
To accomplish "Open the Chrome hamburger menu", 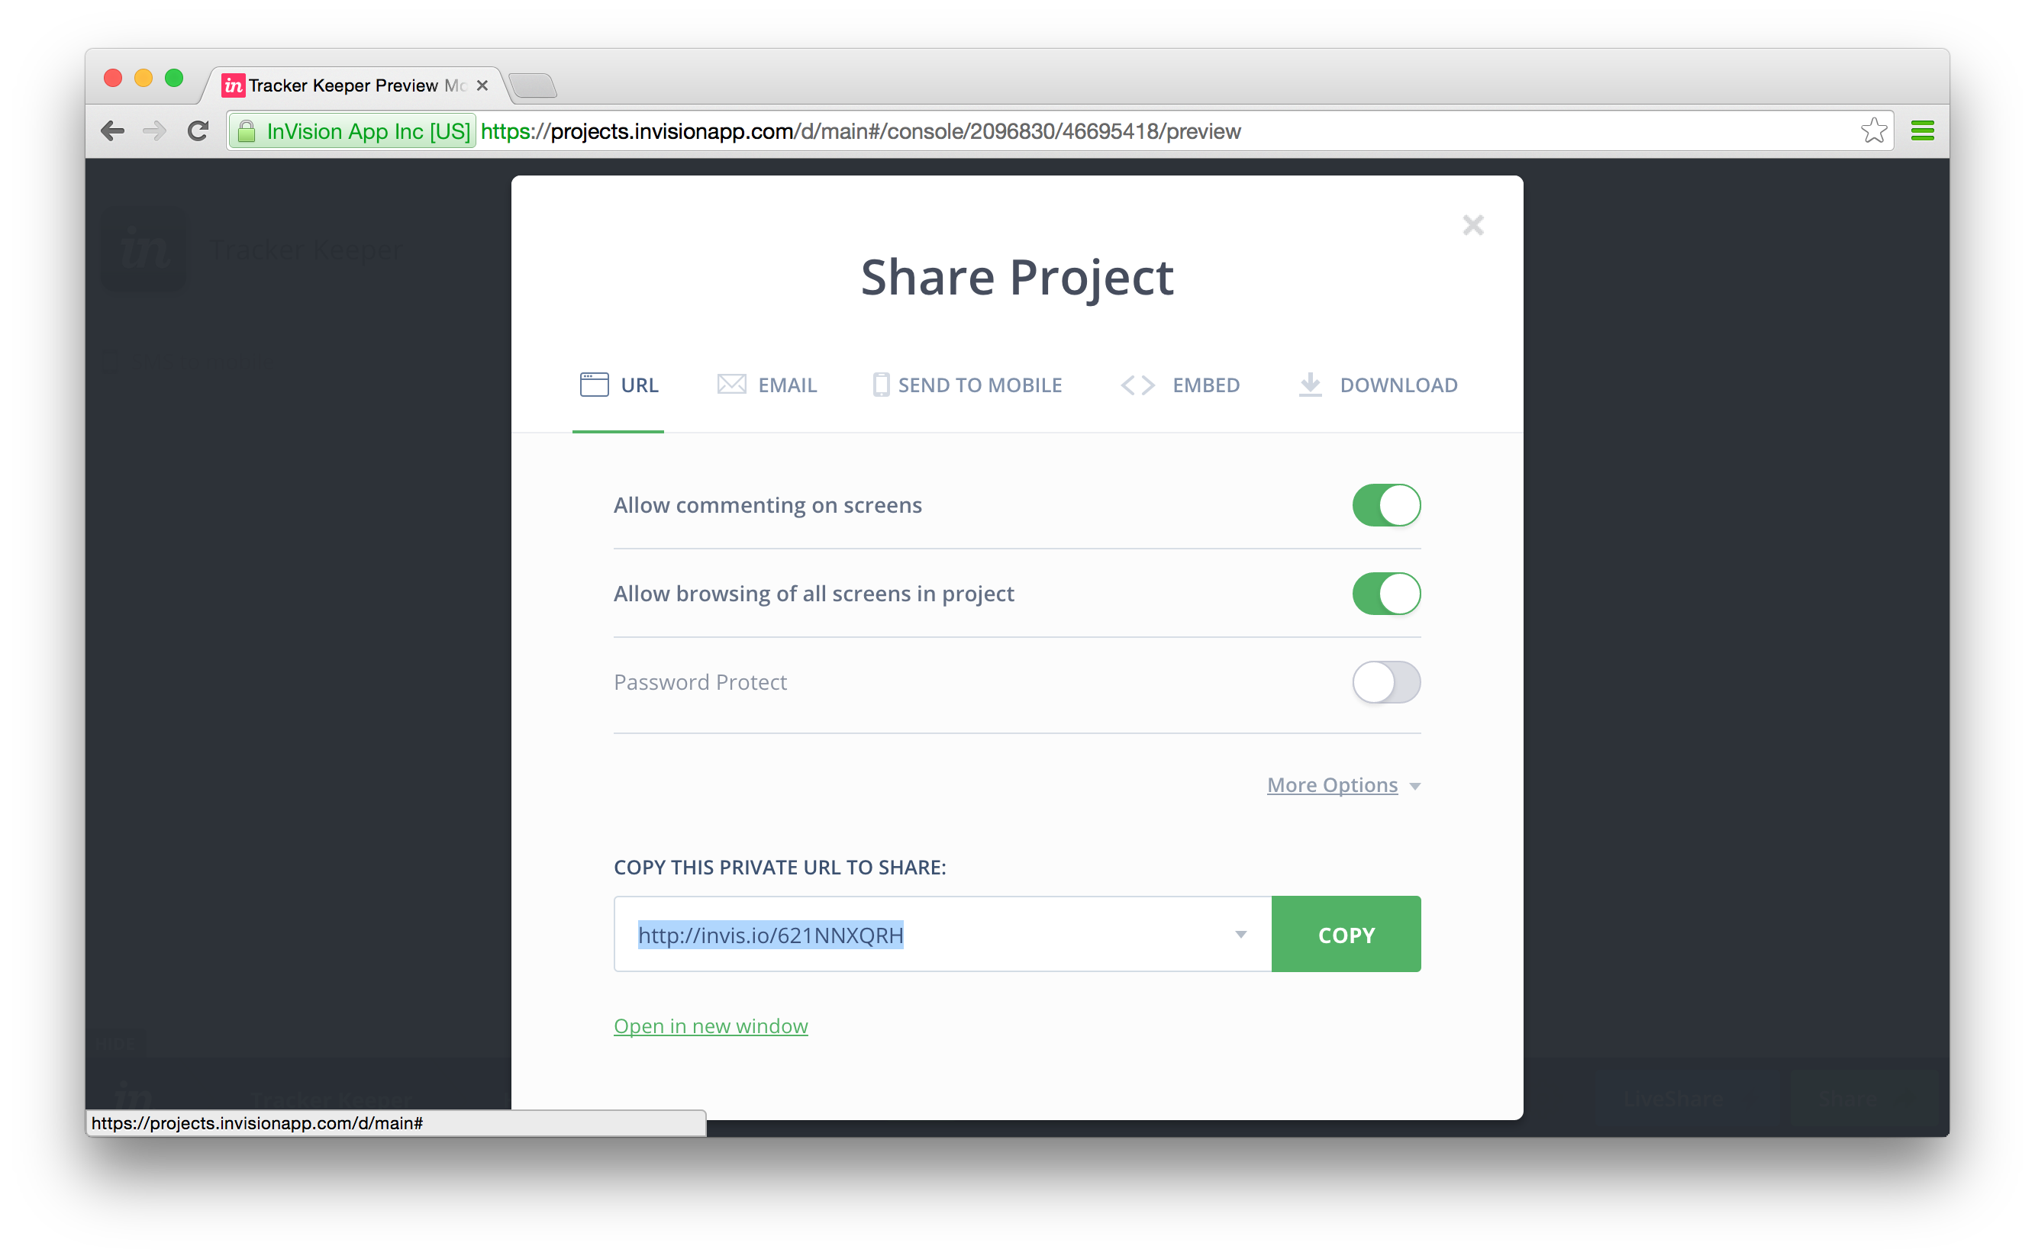I will tap(1922, 130).
